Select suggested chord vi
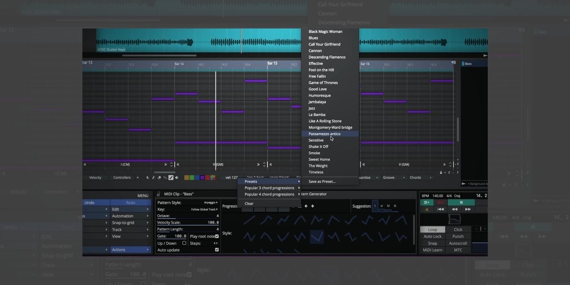This screenshot has height=285, width=570. 381,206
